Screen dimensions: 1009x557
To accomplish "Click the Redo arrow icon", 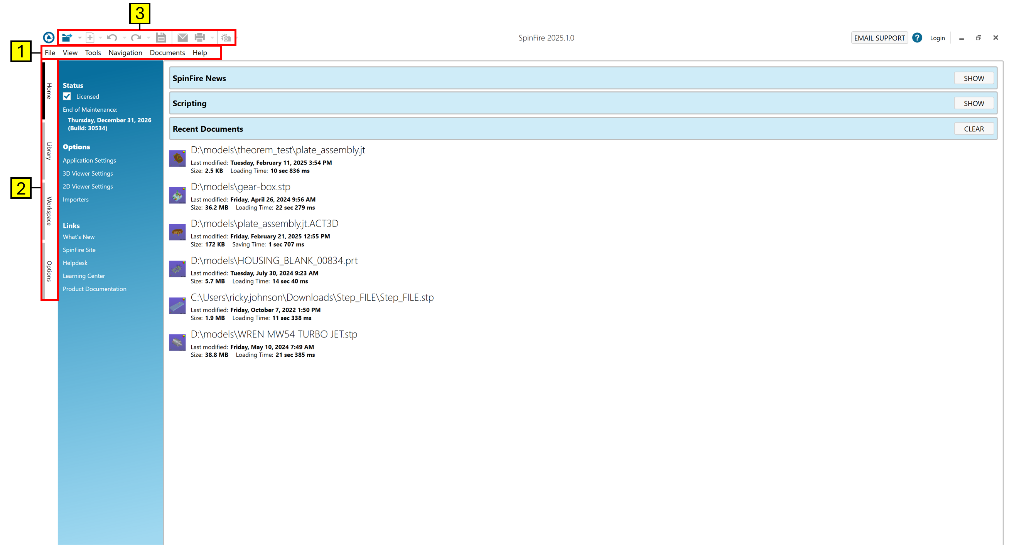I will [x=136, y=37].
